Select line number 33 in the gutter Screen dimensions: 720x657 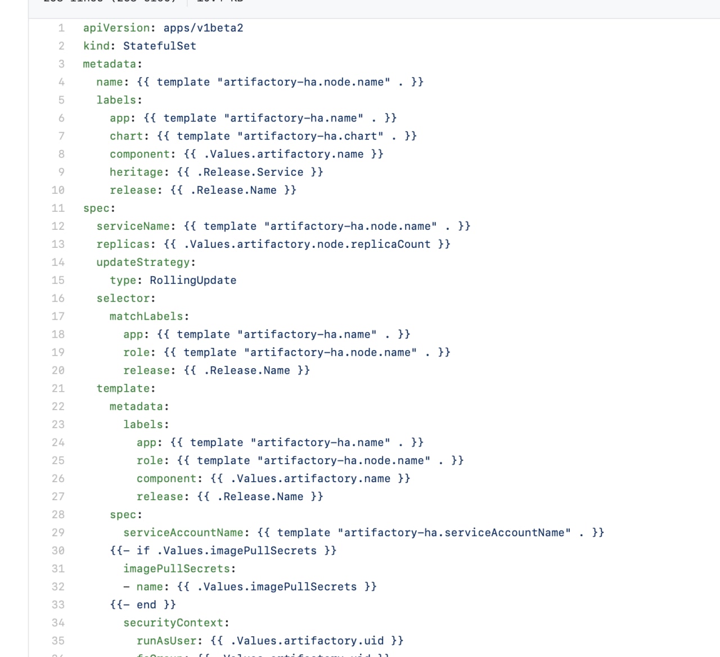click(58, 605)
